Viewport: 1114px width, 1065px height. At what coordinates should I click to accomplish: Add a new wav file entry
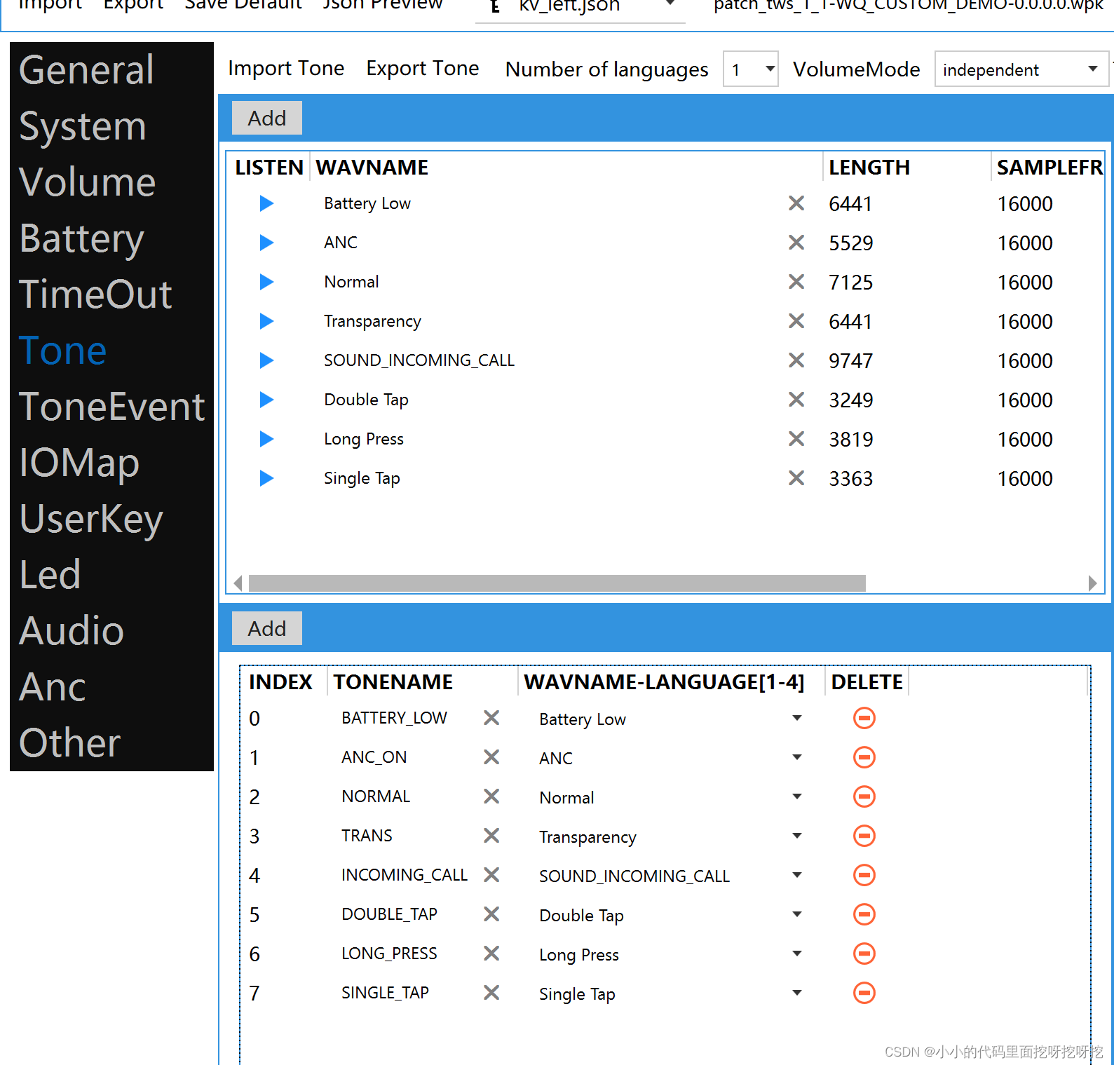point(267,118)
